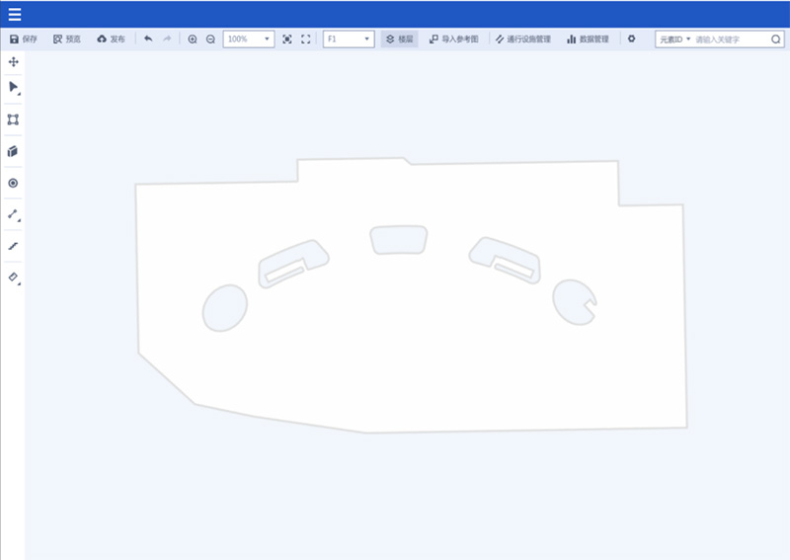The image size is (790, 560).
Task: Select the 3D block model tool
Action: [x=13, y=151]
